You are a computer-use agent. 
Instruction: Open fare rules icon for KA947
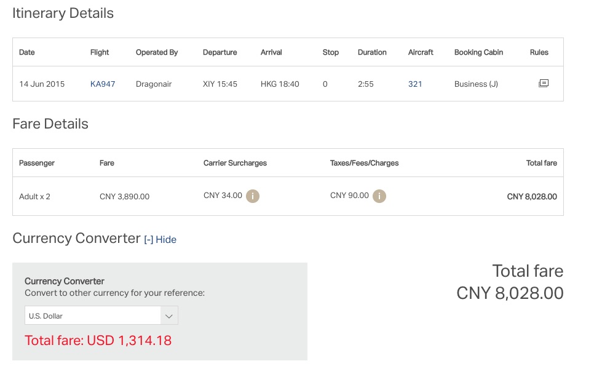[543, 84]
